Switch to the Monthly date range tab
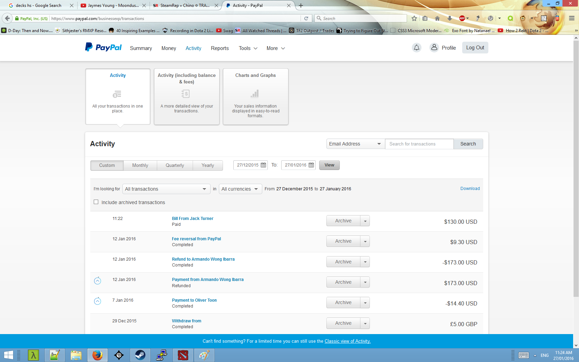The image size is (579, 362). [x=140, y=165]
